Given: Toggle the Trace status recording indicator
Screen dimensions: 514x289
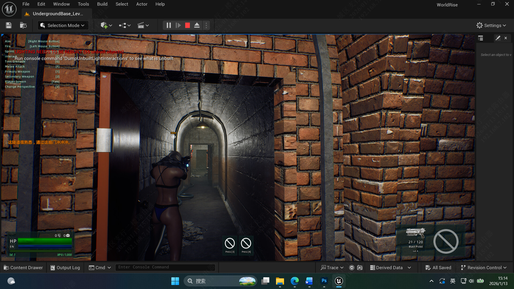Looking at the screenshot, I should point(352,267).
